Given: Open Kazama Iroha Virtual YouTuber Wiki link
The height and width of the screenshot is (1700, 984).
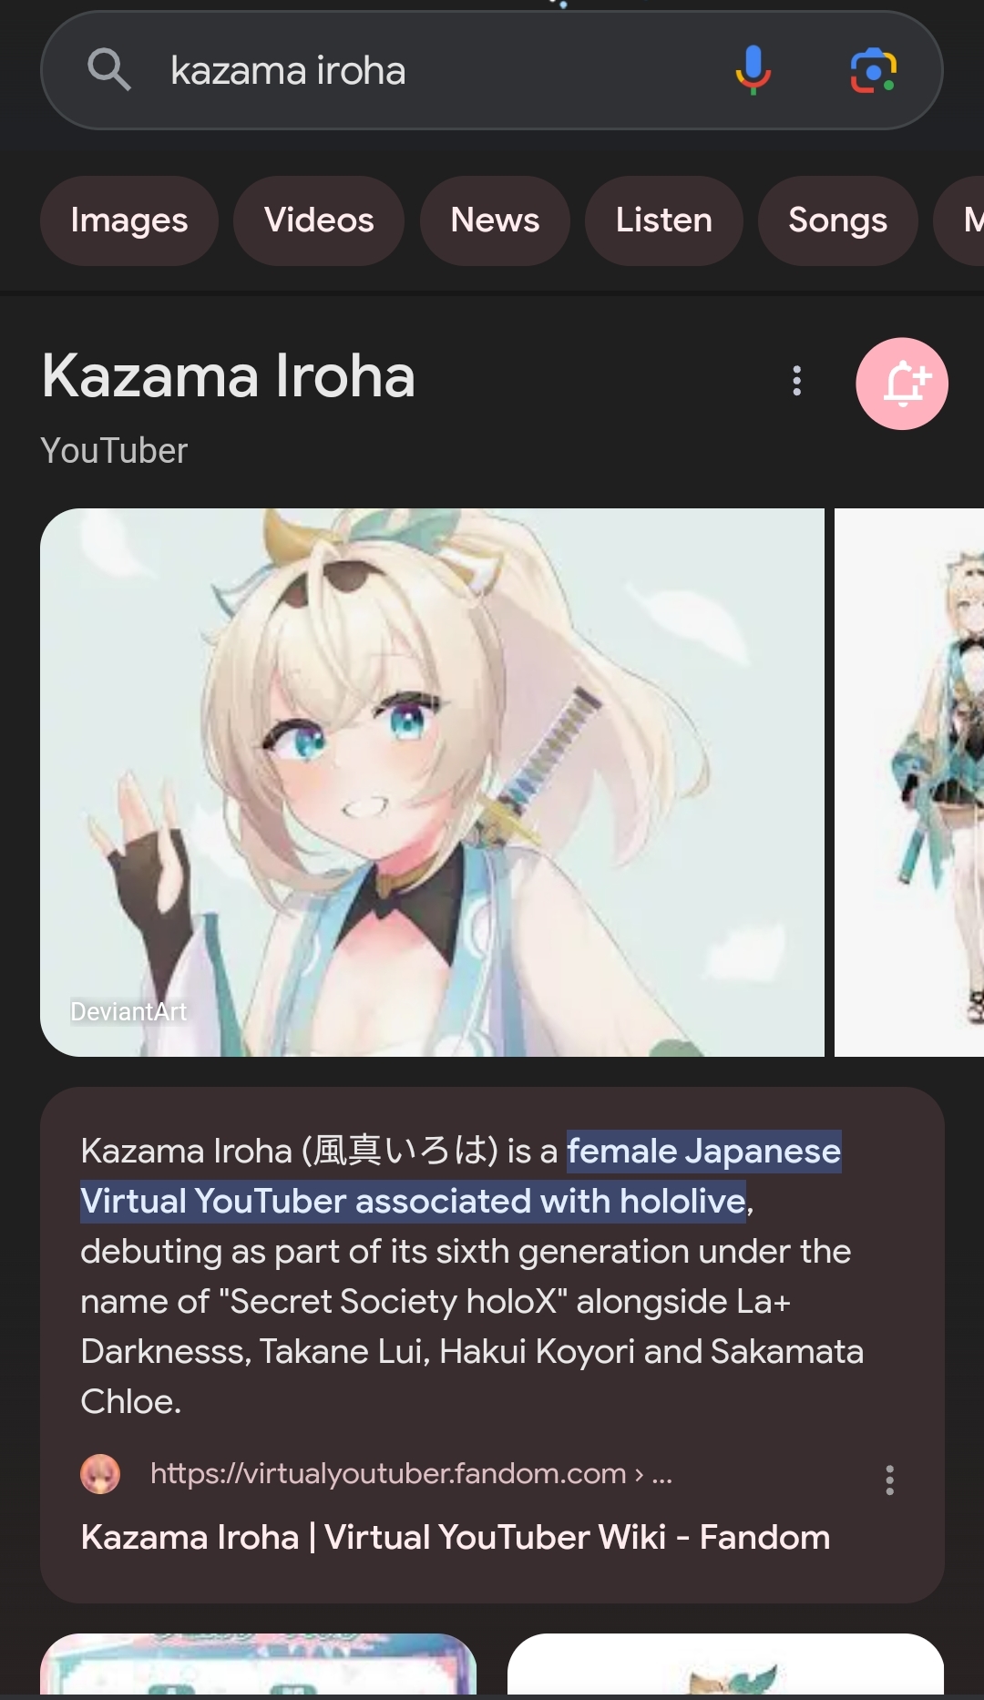Looking at the screenshot, I should (456, 1537).
